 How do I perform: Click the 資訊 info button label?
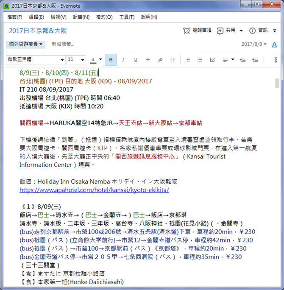[263, 31]
